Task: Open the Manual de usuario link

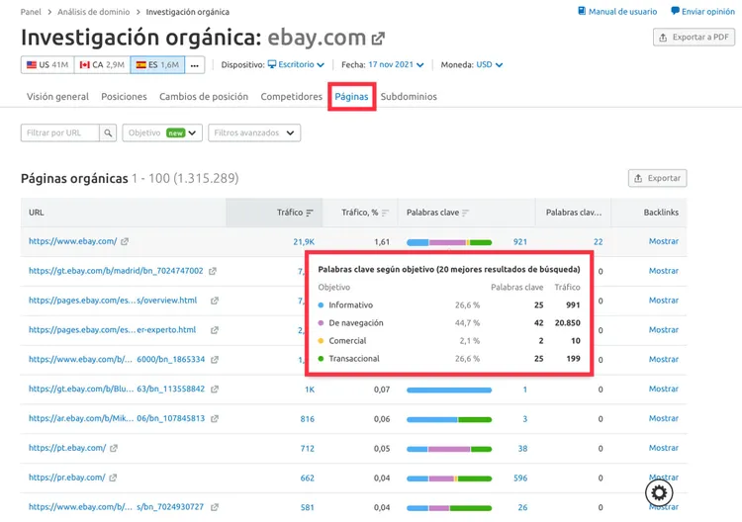Action: (622, 11)
